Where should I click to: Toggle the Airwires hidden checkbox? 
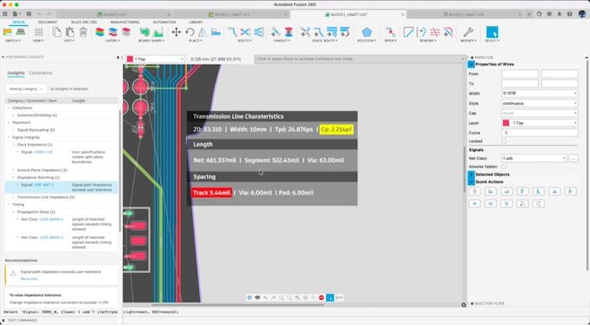504,167
